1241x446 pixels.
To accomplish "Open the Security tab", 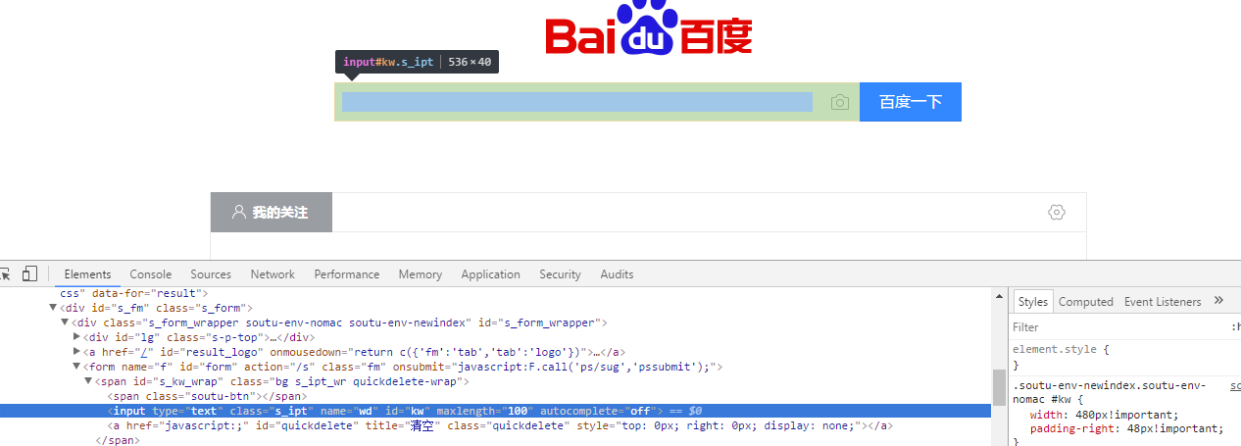I will point(560,274).
